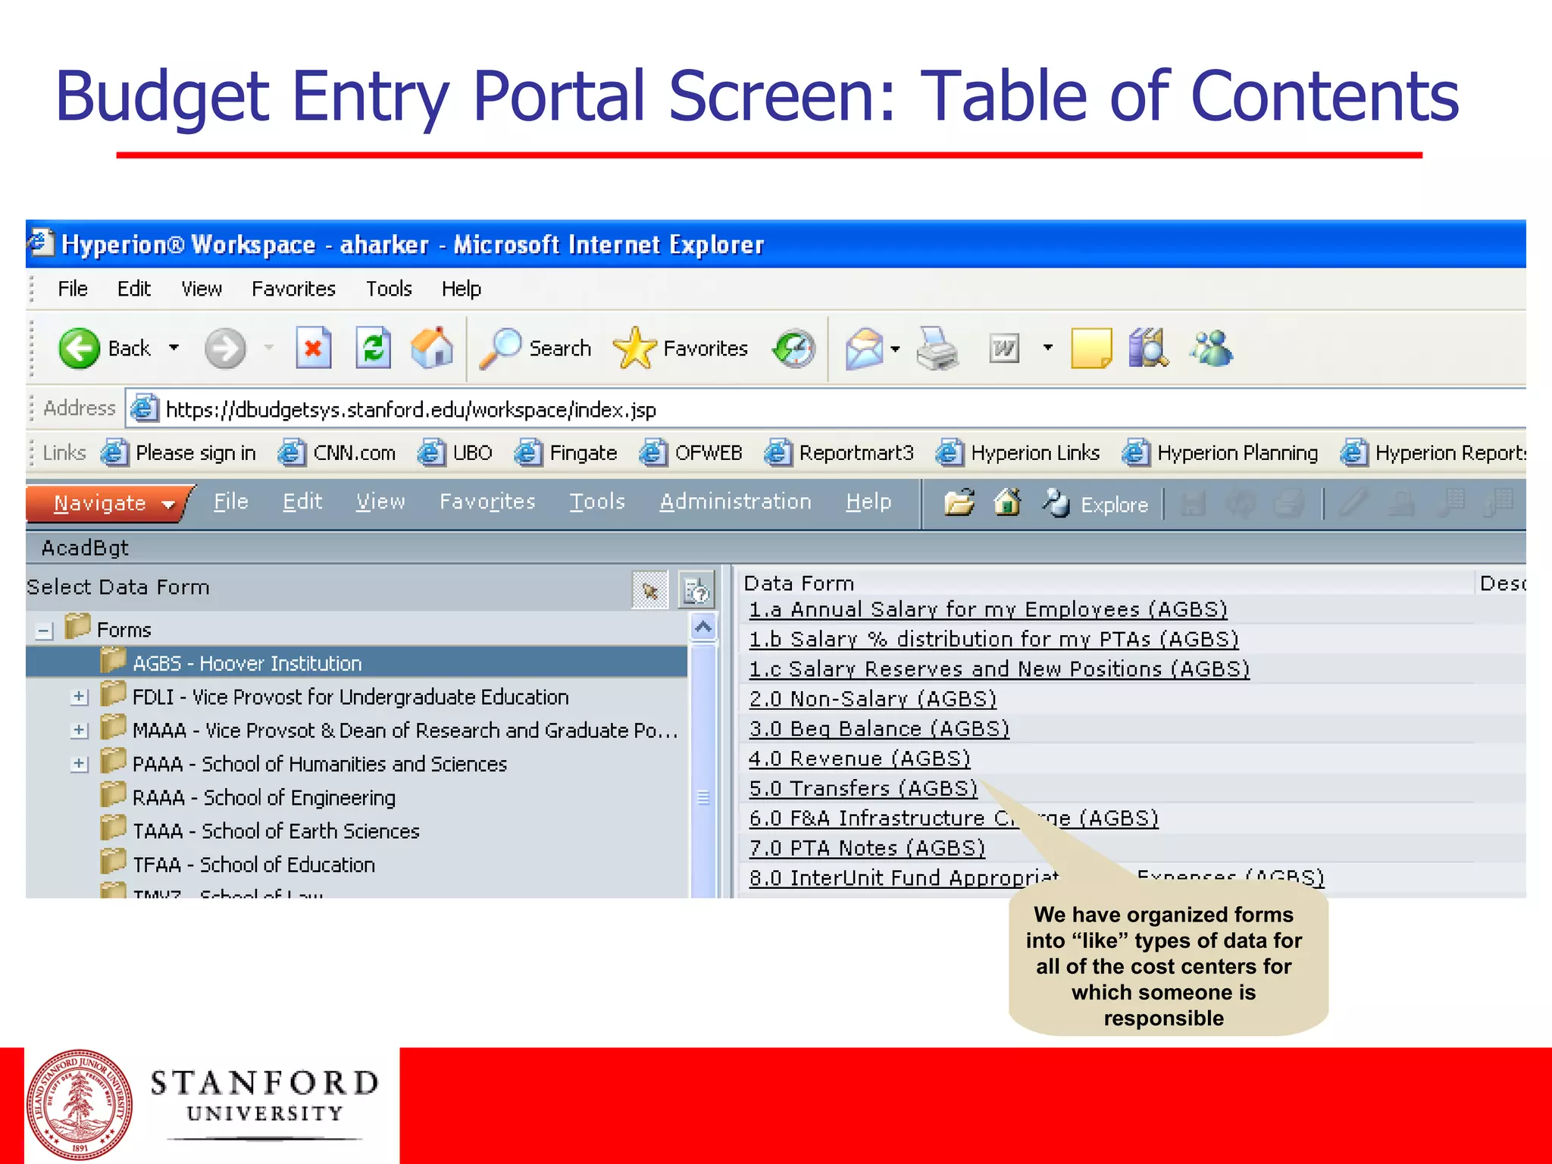The height and width of the screenshot is (1164, 1552).
Task: Click the address bar URL field
Action: [826, 409]
